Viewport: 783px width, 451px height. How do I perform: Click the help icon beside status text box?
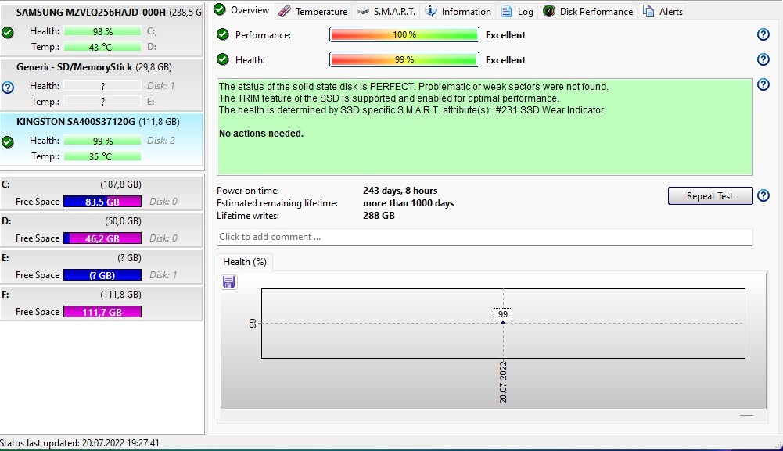763,84
